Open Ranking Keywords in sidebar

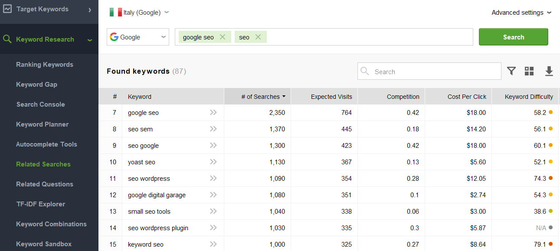point(45,65)
